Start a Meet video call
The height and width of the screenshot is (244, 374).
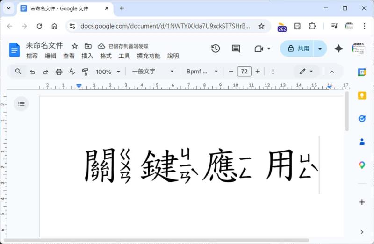[x=259, y=49]
